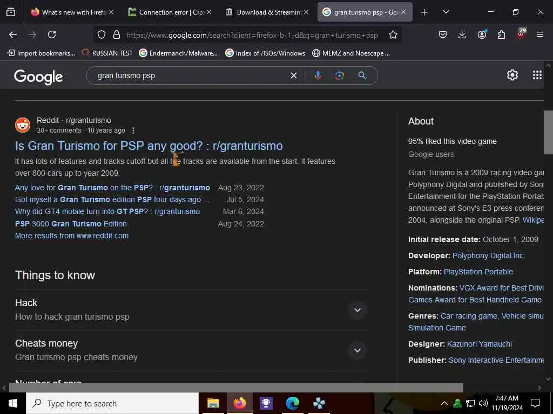Open Kazunori Yamauchi designer link
This screenshot has width=553, height=414.
tap(480, 344)
